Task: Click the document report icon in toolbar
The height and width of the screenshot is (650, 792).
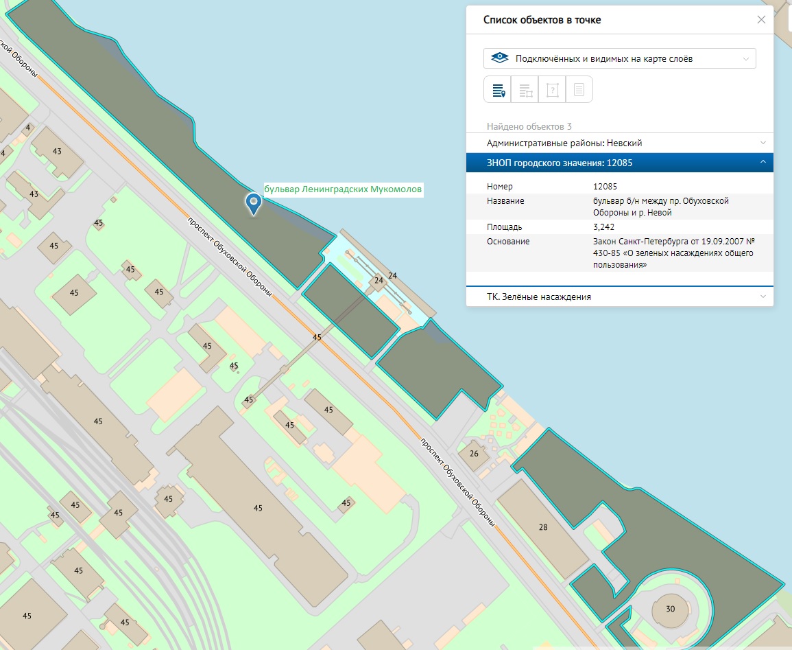Action: (x=579, y=90)
